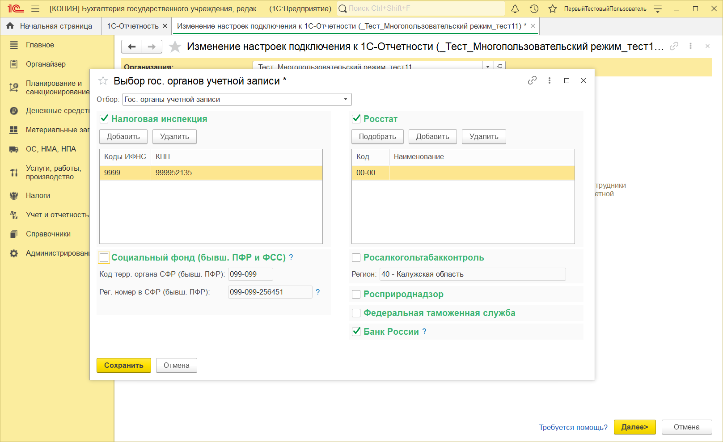
Task: Open the Требуется помощь? link
Action: point(573,427)
